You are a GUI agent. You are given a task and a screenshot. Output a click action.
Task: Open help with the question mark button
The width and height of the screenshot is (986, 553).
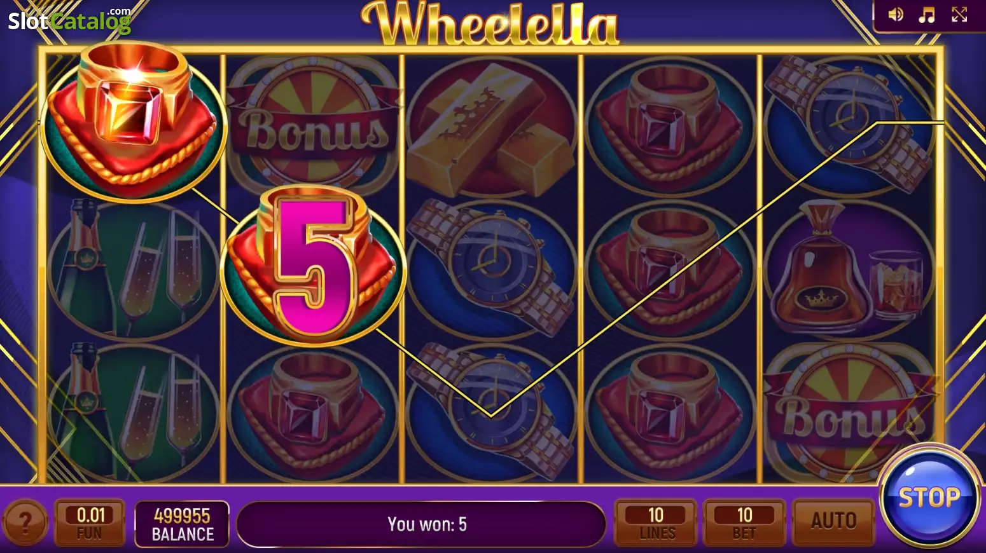pos(25,523)
